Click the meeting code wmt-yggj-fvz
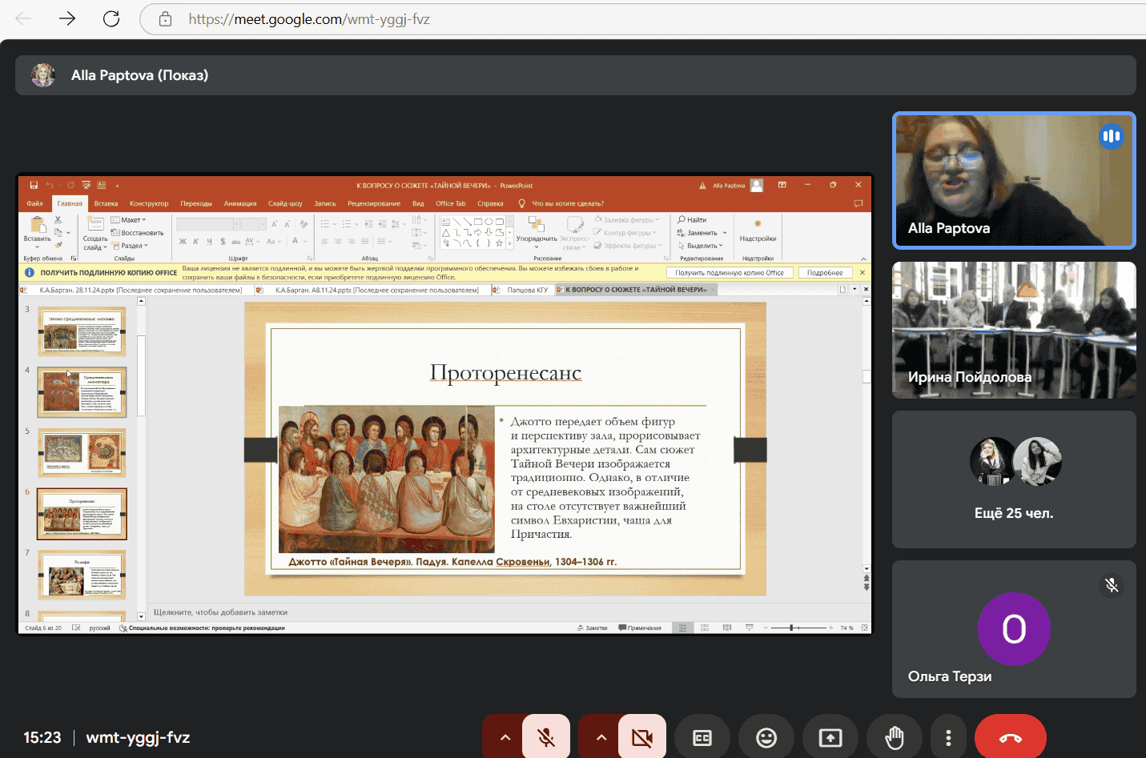 [138, 737]
